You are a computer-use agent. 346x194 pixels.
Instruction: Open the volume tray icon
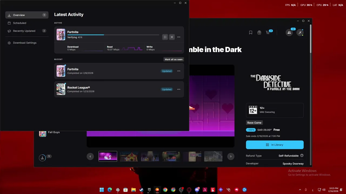[x=324, y=190]
